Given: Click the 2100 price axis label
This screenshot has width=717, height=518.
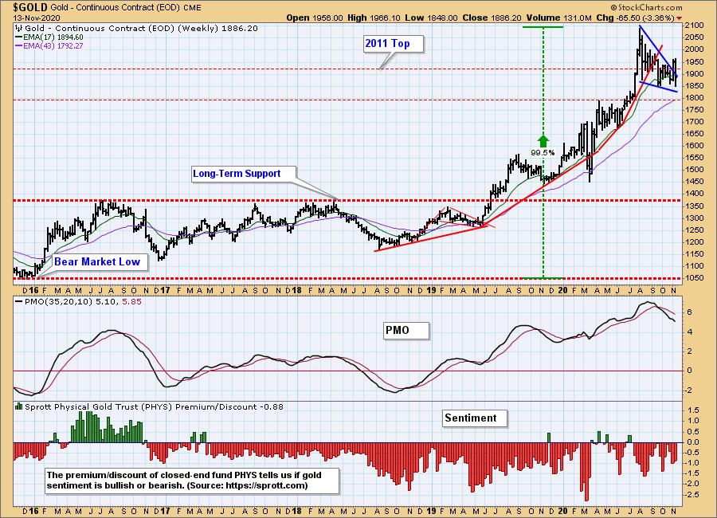Looking at the screenshot, I should pyautogui.click(x=695, y=26).
